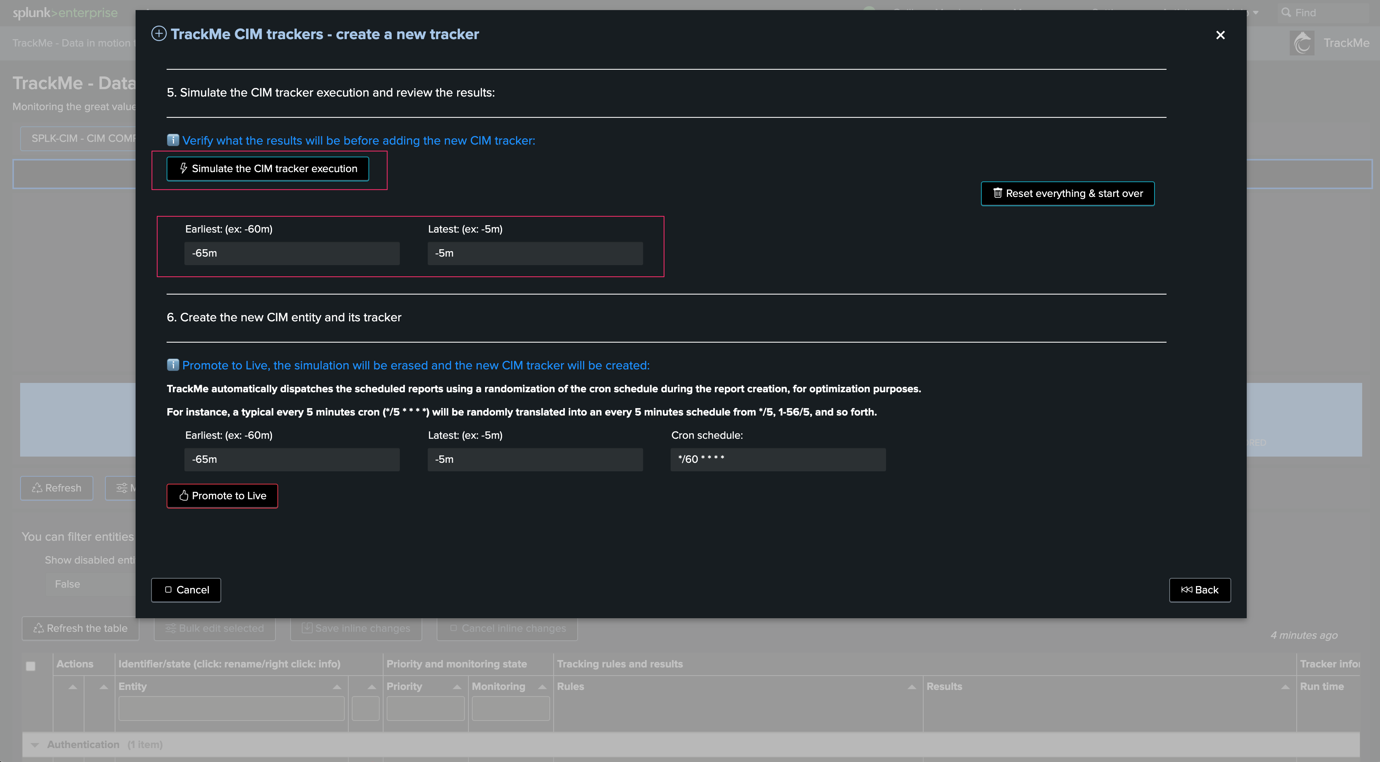The width and height of the screenshot is (1380, 762).
Task: Click the splunk enterprise logo
Action: pyautogui.click(x=65, y=12)
